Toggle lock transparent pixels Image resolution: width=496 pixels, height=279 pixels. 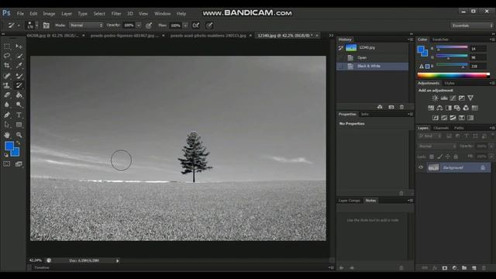(x=432, y=157)
